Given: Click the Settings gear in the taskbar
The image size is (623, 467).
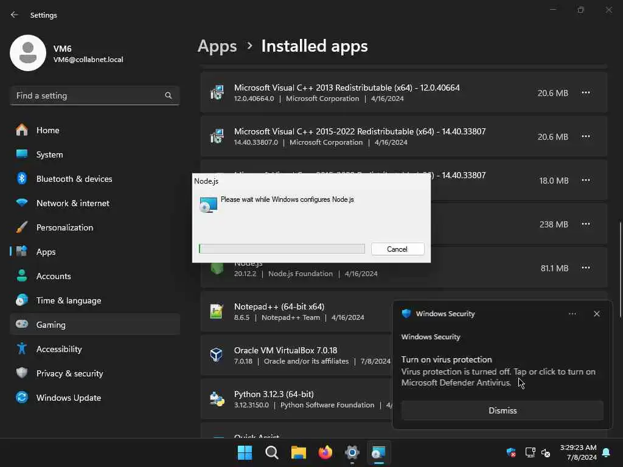Looking at the screenshot, I should 352,452.
